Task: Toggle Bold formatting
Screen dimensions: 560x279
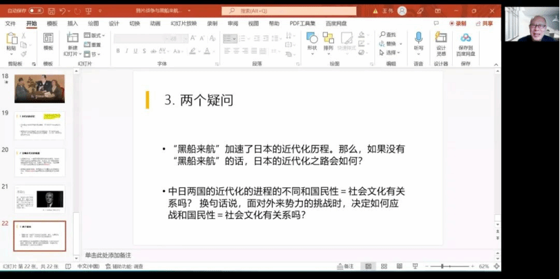Action: [118, 51]
